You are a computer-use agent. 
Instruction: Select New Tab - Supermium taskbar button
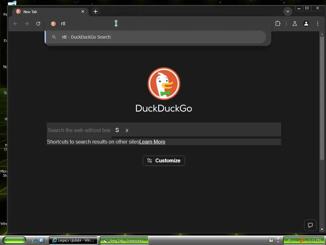pos(124,241)
